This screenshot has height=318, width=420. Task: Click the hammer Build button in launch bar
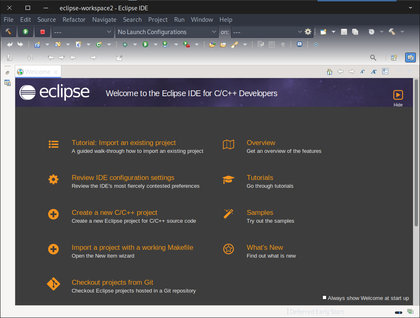[9, 32]
